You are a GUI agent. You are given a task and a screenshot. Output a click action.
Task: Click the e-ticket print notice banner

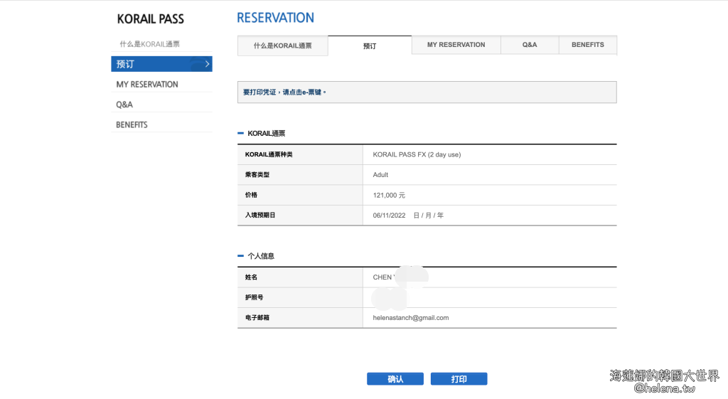[x=427, y=92]
